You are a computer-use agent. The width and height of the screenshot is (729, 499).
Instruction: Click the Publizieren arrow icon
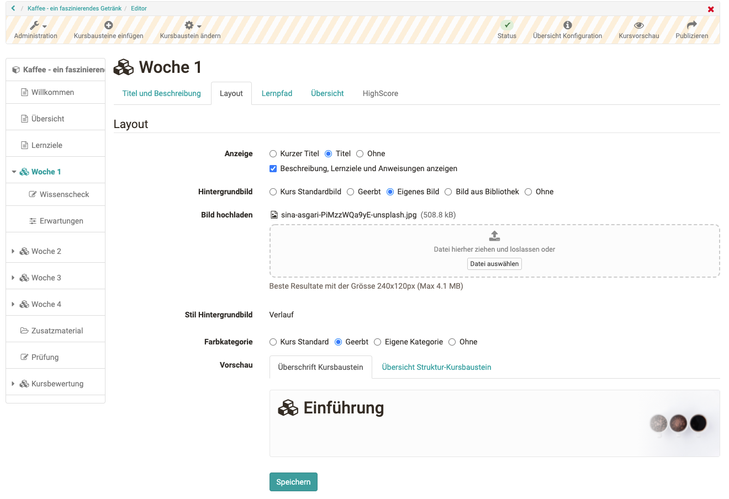tap(691, 25)
